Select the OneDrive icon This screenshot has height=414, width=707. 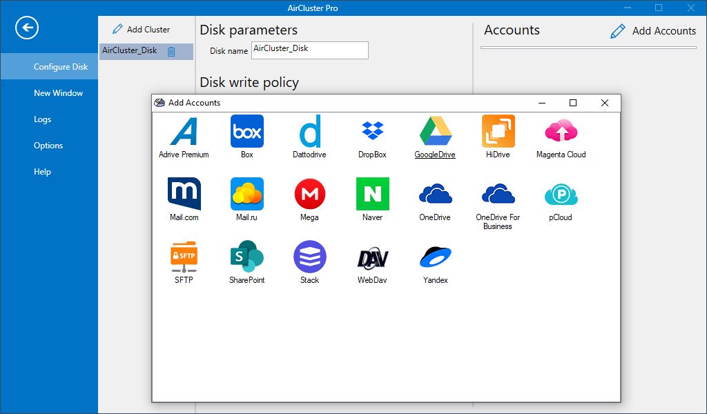pos(435,194)
